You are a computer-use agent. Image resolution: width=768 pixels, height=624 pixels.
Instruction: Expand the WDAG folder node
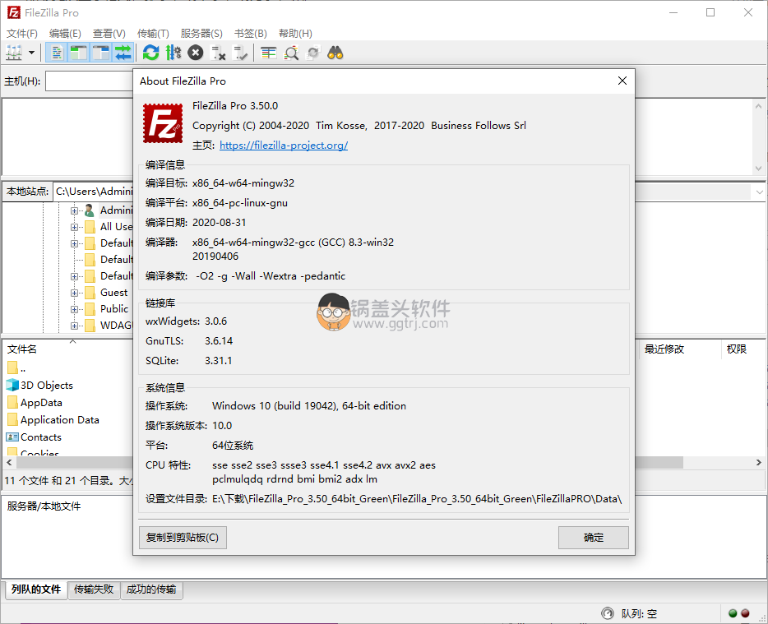(x=74, y=326)
